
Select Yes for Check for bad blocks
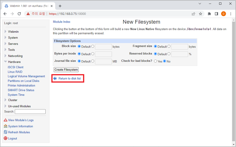pyautogui.click(x=155, y=61)
